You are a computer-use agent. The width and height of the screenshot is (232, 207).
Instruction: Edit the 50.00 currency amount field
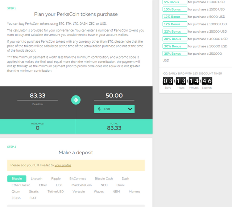click(x=114, y=96)
